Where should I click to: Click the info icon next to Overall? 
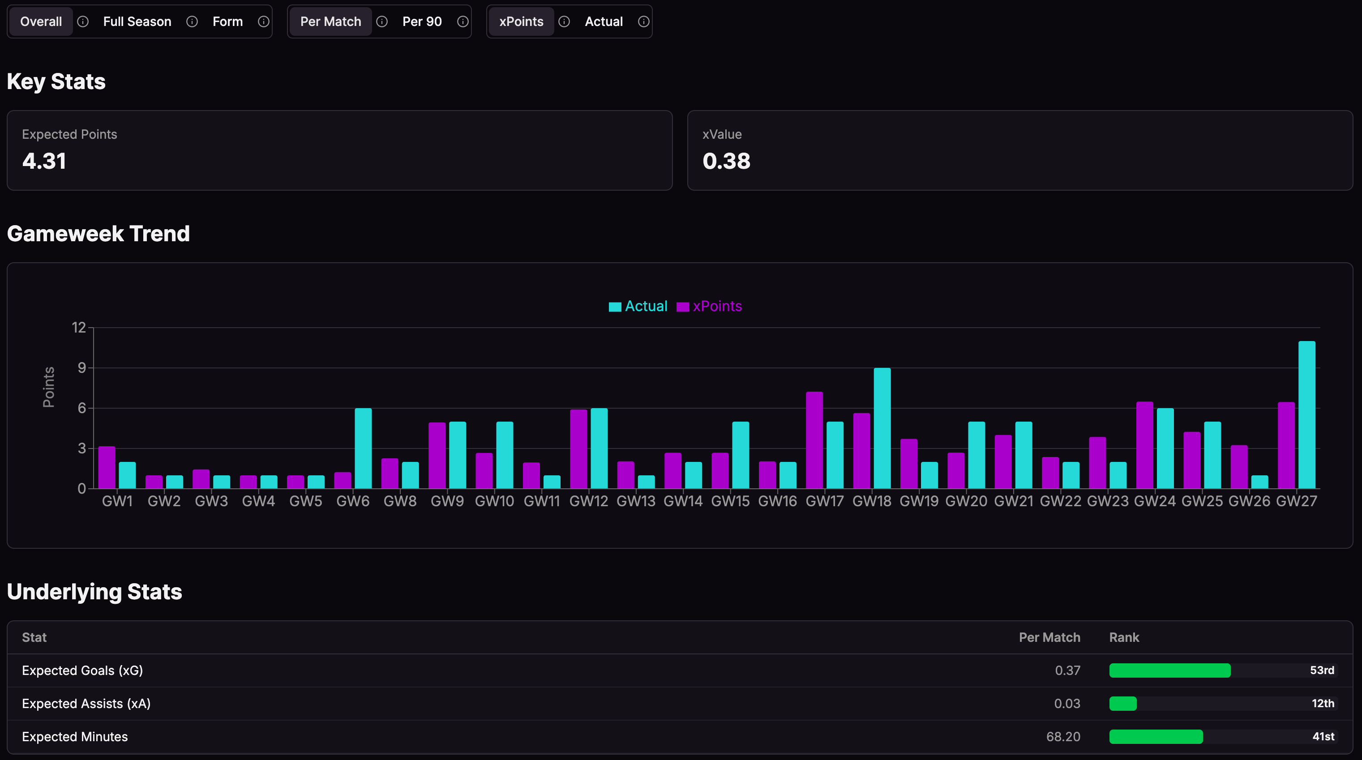83,21
